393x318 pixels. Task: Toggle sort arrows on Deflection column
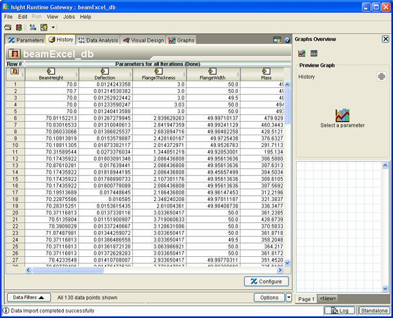[x=130, y=75]
